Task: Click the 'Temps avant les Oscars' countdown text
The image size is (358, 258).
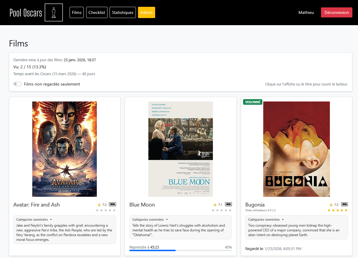Action: 54,74
